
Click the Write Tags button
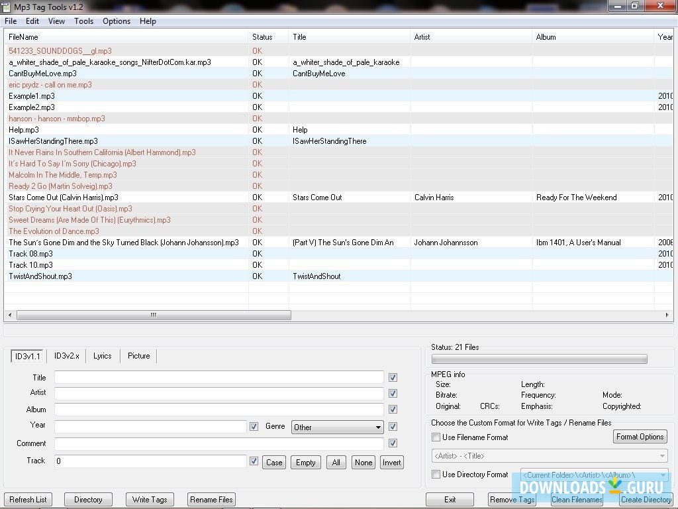click(x=150, y=500)
